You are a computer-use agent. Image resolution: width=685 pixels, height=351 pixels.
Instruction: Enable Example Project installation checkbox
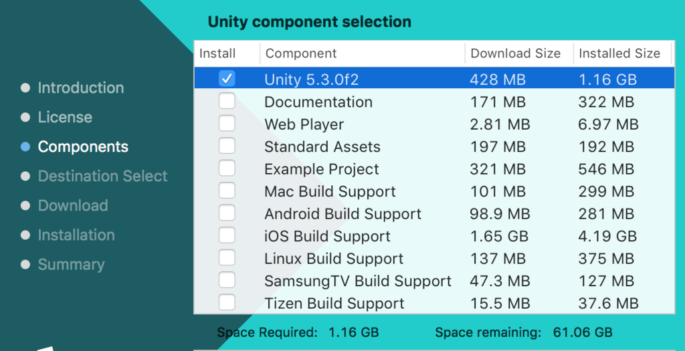point(227,168)
